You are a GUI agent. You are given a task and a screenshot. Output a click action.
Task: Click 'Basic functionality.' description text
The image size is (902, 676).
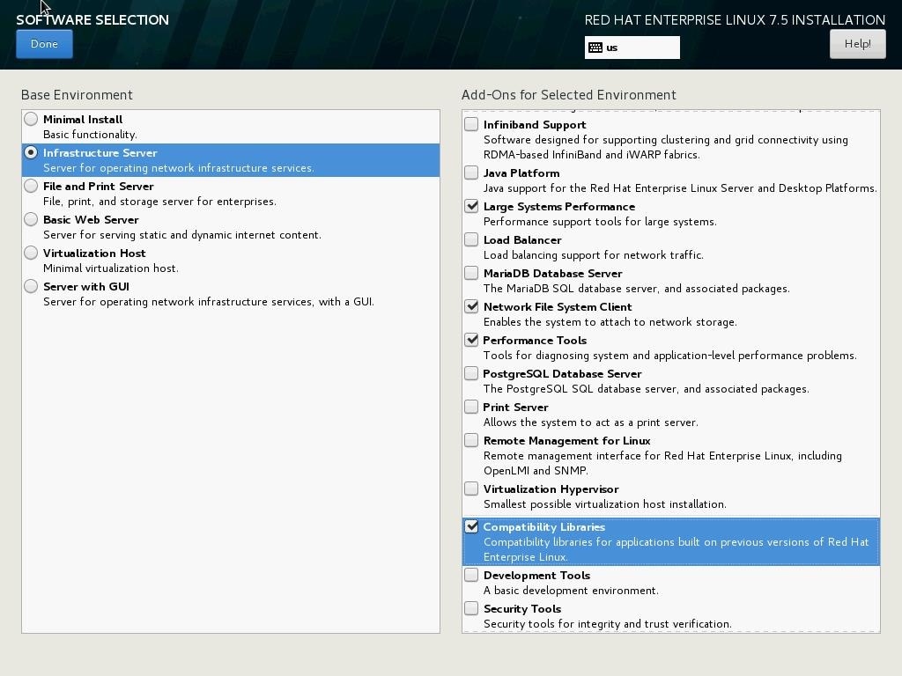tap(91, 135)
